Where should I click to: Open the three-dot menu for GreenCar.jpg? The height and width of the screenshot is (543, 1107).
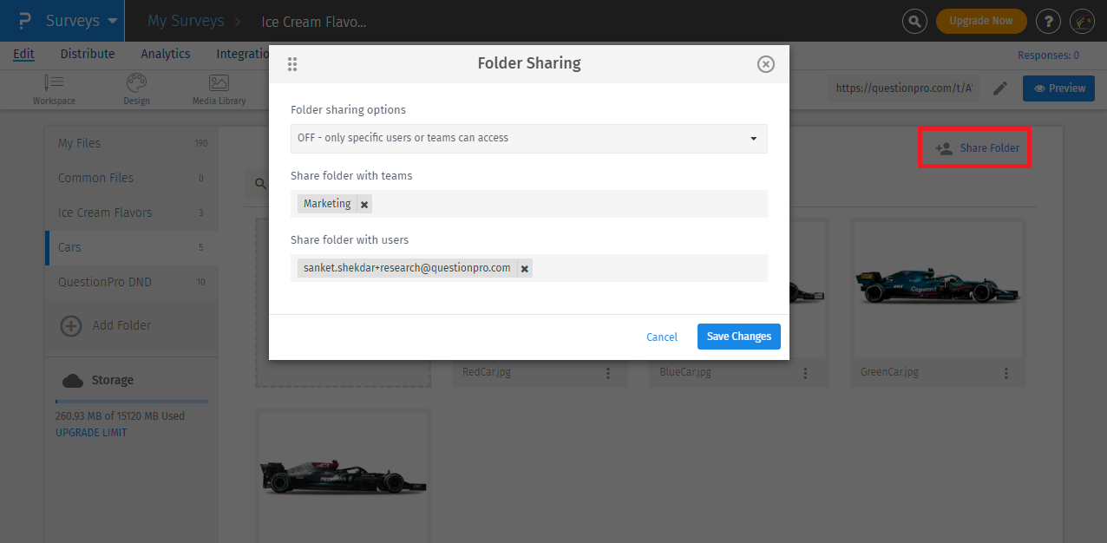coord(1005,372)
